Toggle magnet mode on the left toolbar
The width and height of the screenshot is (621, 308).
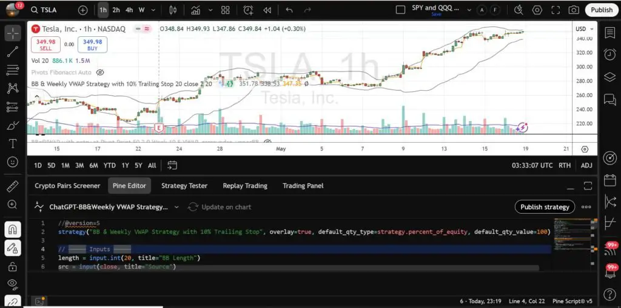pyautogui.click(x=13, y=229)
